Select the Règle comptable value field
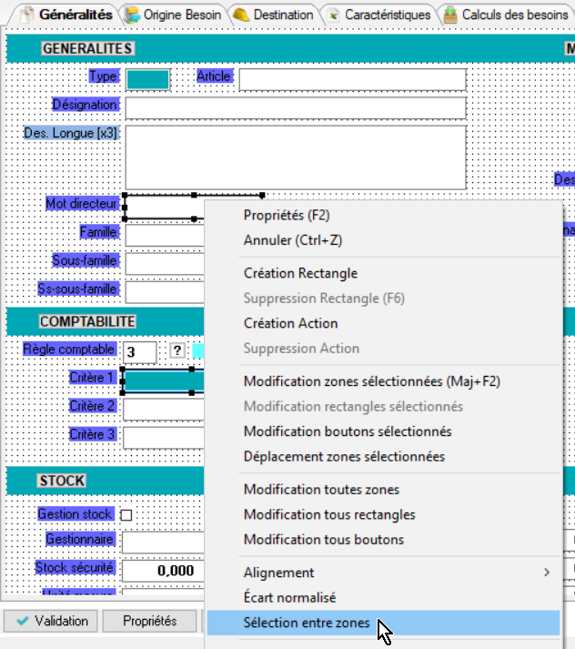Screen dimensions: 575x649 (140, 352)
